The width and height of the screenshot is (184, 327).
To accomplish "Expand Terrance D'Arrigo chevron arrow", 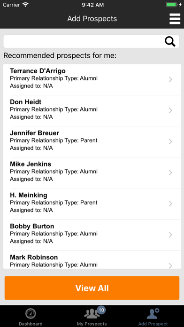I will pos(170,79).
